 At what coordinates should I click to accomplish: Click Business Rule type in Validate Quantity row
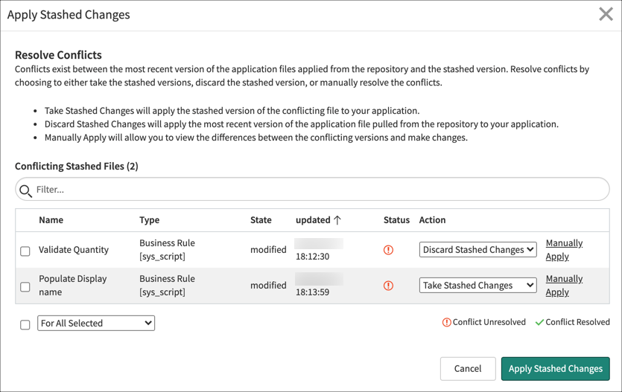167,250
